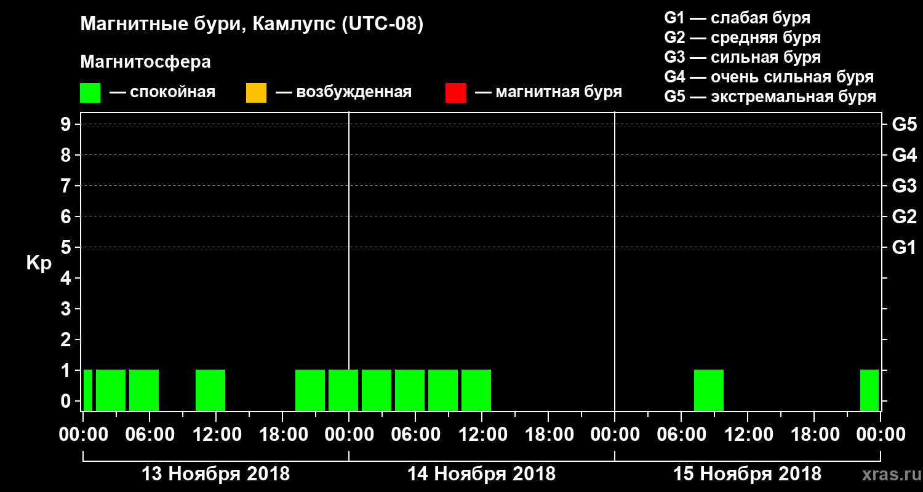Screen dimensions: 923x492
Task: Click the green 'спокойная' legend swatch
Action: click(90, 93)
